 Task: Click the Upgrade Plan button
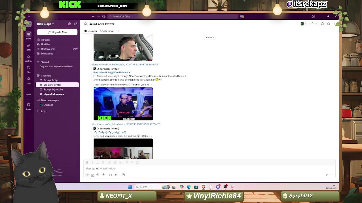[x=57, y=32]
